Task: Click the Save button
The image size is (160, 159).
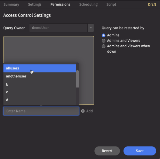Action: tap(140, 151)
